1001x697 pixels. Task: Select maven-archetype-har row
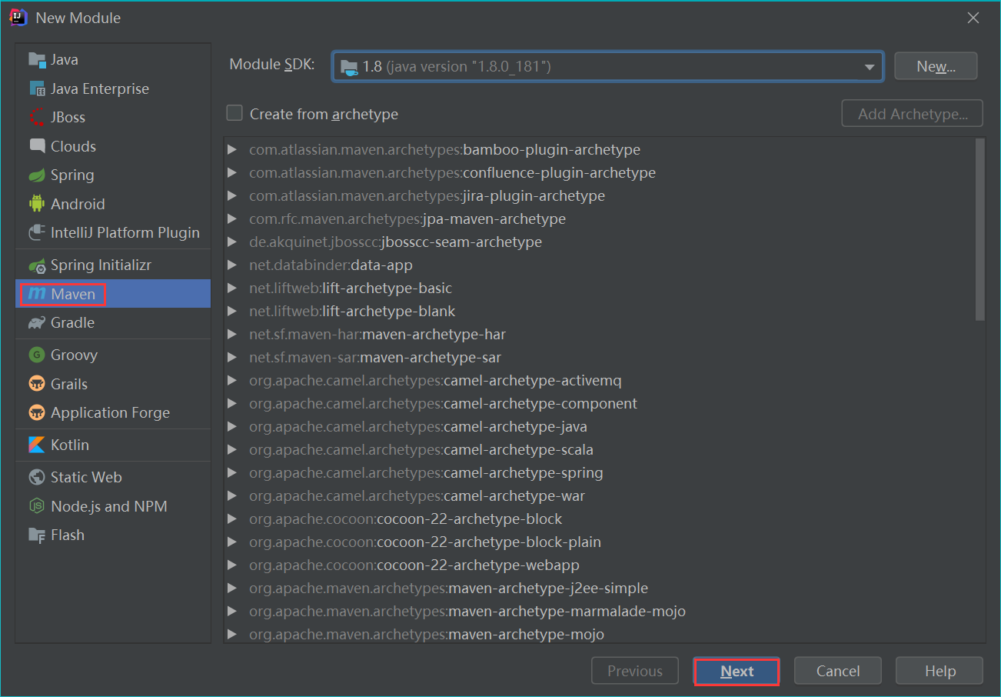pos(600,335)
